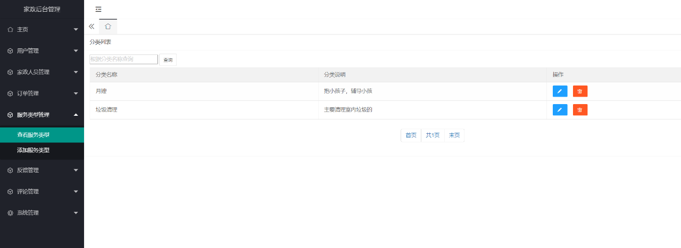Viewport: 681px width, 248px height.
Task: Expand the 主页 menu arrow
Action: [76, 30]
